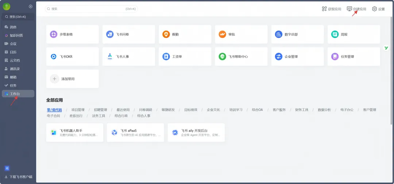
Task: Open the 多维表格 app icon
Action: click(54, 34)
